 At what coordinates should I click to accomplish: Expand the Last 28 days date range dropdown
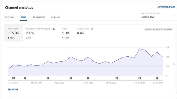tap(158, 15)
